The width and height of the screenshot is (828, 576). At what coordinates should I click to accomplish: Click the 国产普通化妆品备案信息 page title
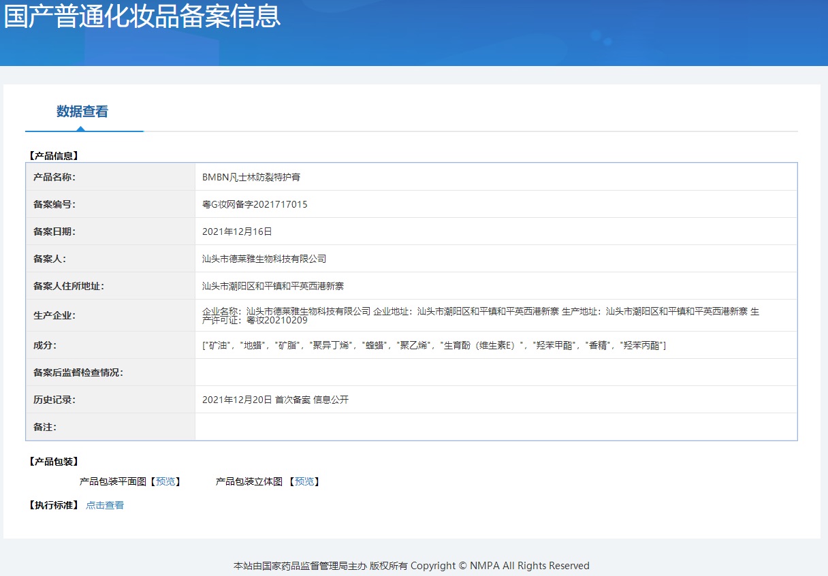(x=142, y=17)
